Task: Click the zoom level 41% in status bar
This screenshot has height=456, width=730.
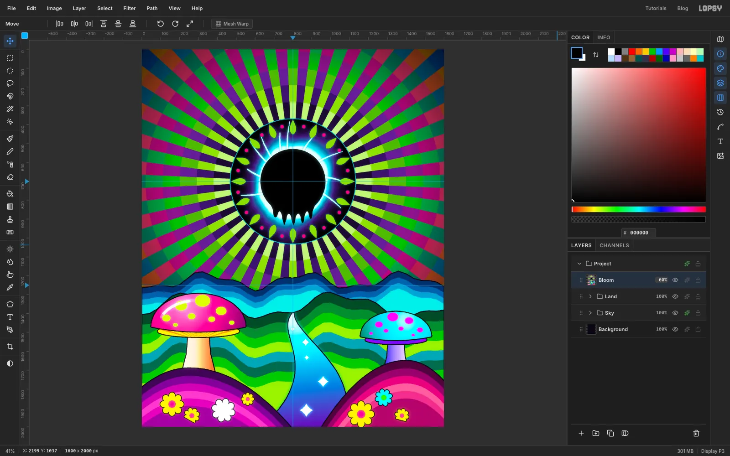Action: (x=10, y=451)
